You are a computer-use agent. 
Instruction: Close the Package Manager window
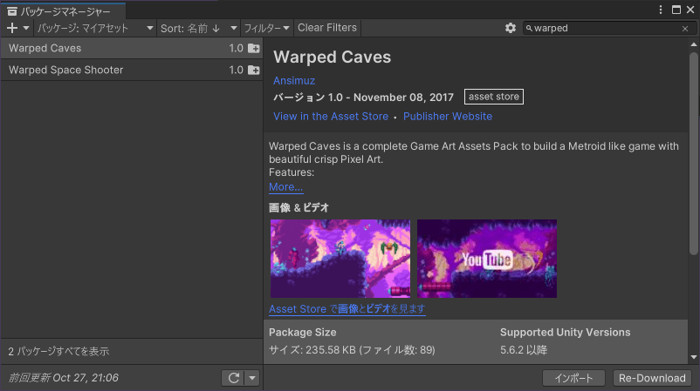click(x=690, y=10)
